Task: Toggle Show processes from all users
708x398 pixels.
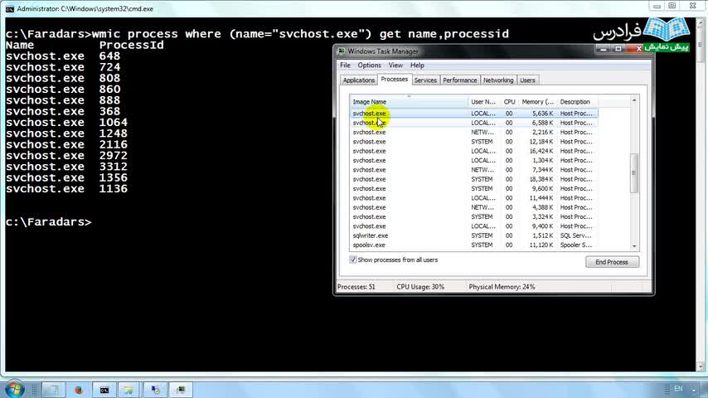Action: [352, 260]
